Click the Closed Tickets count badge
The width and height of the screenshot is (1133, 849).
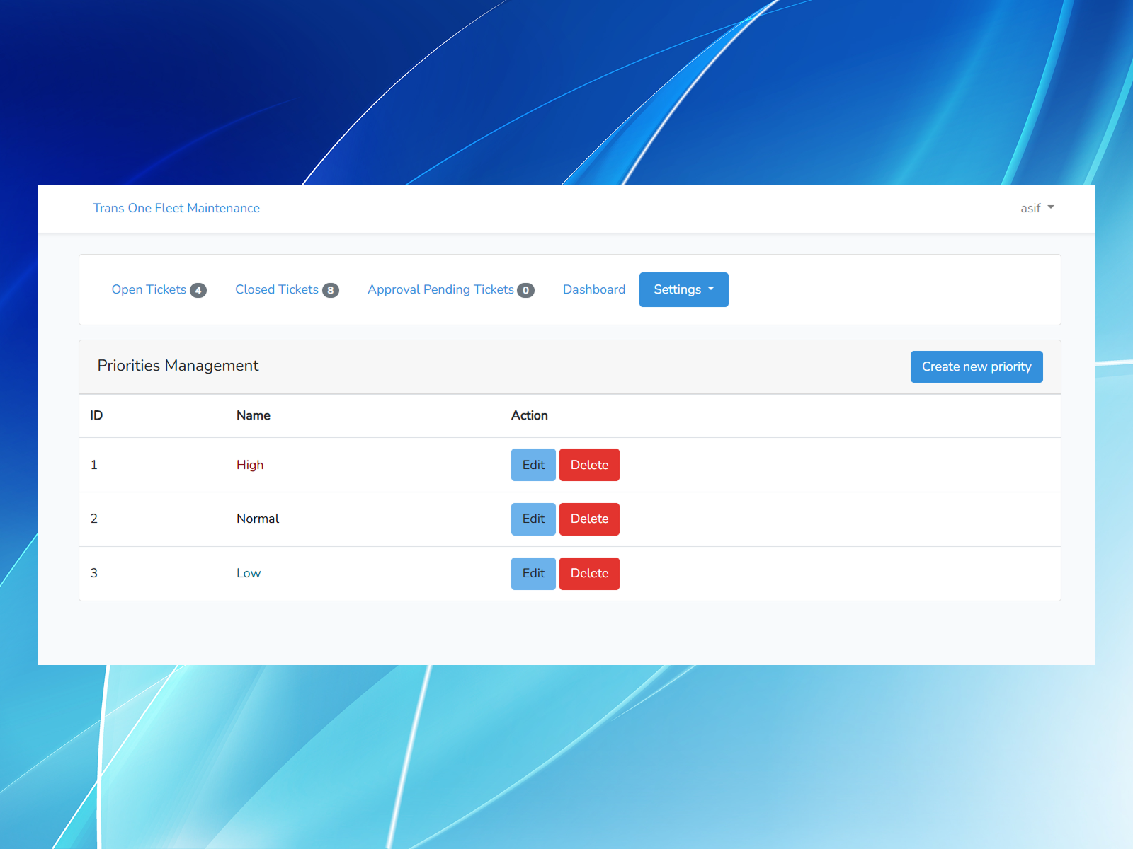pos(331,290)
